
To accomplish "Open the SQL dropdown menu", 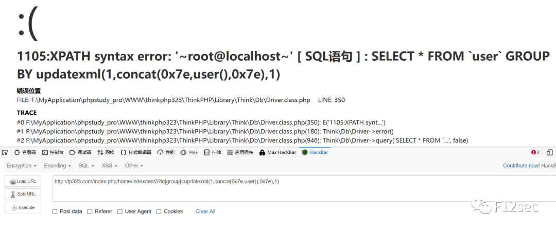I will click(x=86, y=166).
